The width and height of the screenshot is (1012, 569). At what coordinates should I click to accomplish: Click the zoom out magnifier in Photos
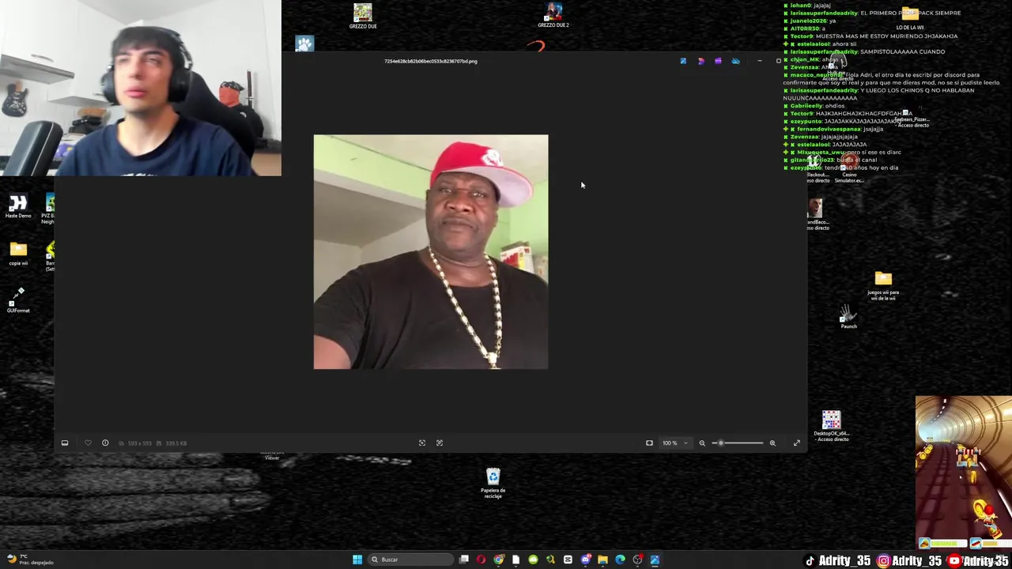point(702,443)
